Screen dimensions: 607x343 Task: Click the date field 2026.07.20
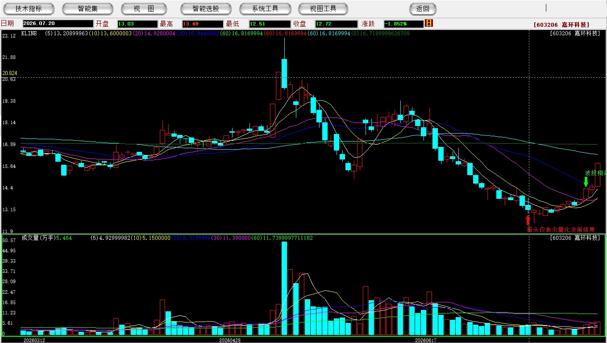[x=58, y=24]
